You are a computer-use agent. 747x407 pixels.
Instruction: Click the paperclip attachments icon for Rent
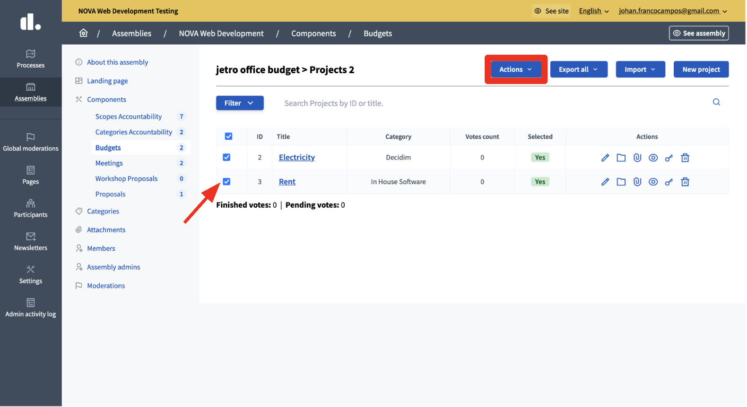pyautogui.click(x=637, y=182)
